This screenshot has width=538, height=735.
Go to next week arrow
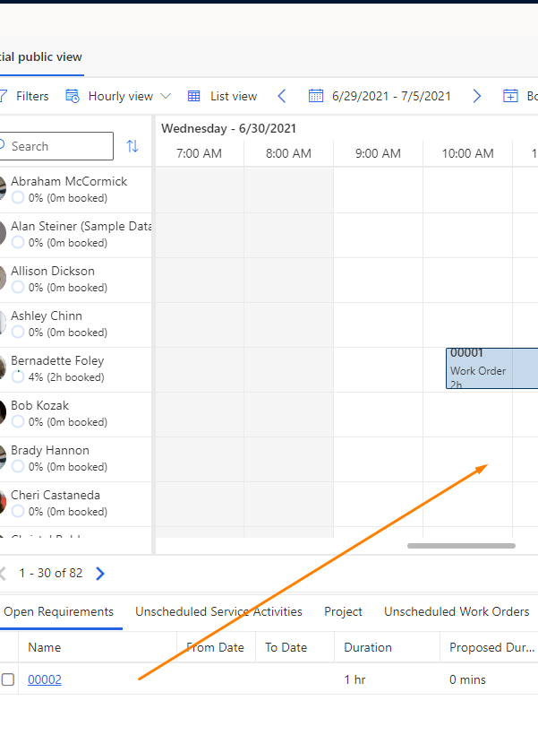coord(476,96)
